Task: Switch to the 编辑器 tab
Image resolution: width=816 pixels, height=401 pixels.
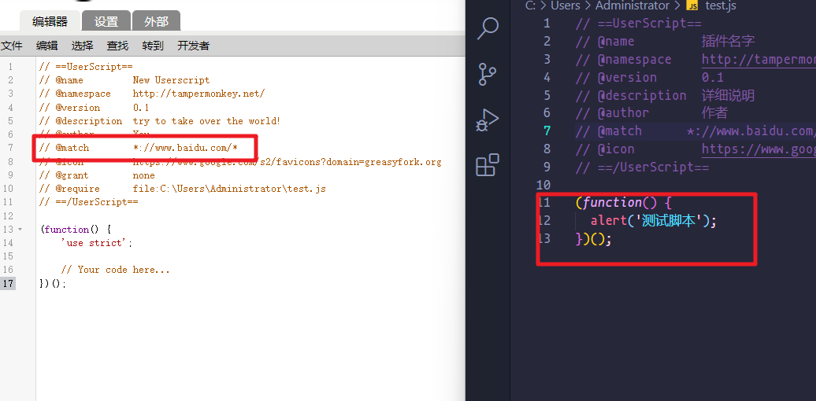Action: click(x=50, y=21)
